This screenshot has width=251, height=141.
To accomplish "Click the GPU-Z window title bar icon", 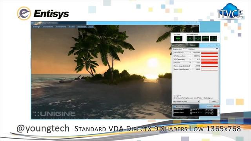I will [173, 45].
